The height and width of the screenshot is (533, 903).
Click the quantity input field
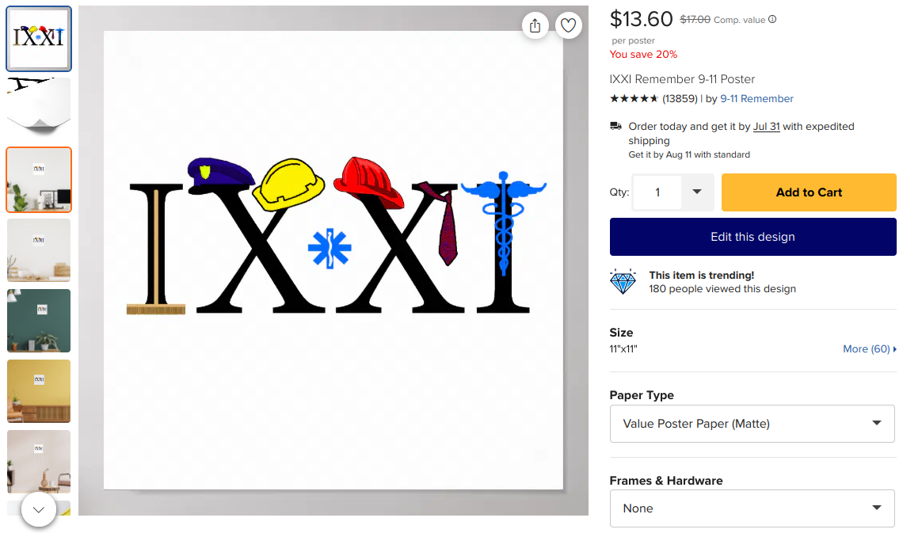657,192
